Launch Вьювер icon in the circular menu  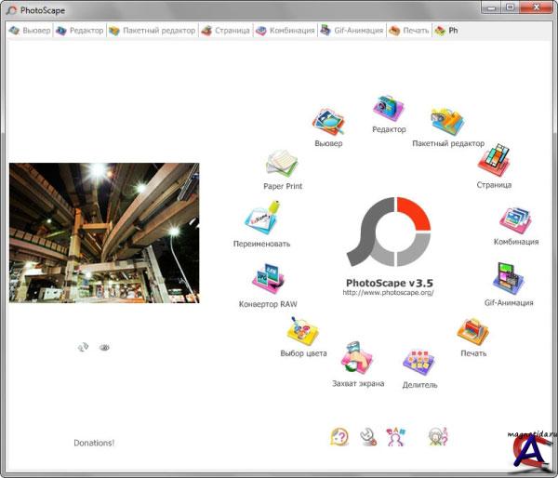(328, 123)
